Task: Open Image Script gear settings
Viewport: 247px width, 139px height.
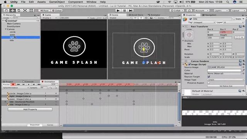Action: click(x=244, y=64)
